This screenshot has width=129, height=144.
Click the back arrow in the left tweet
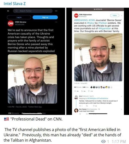click(8, 11)
